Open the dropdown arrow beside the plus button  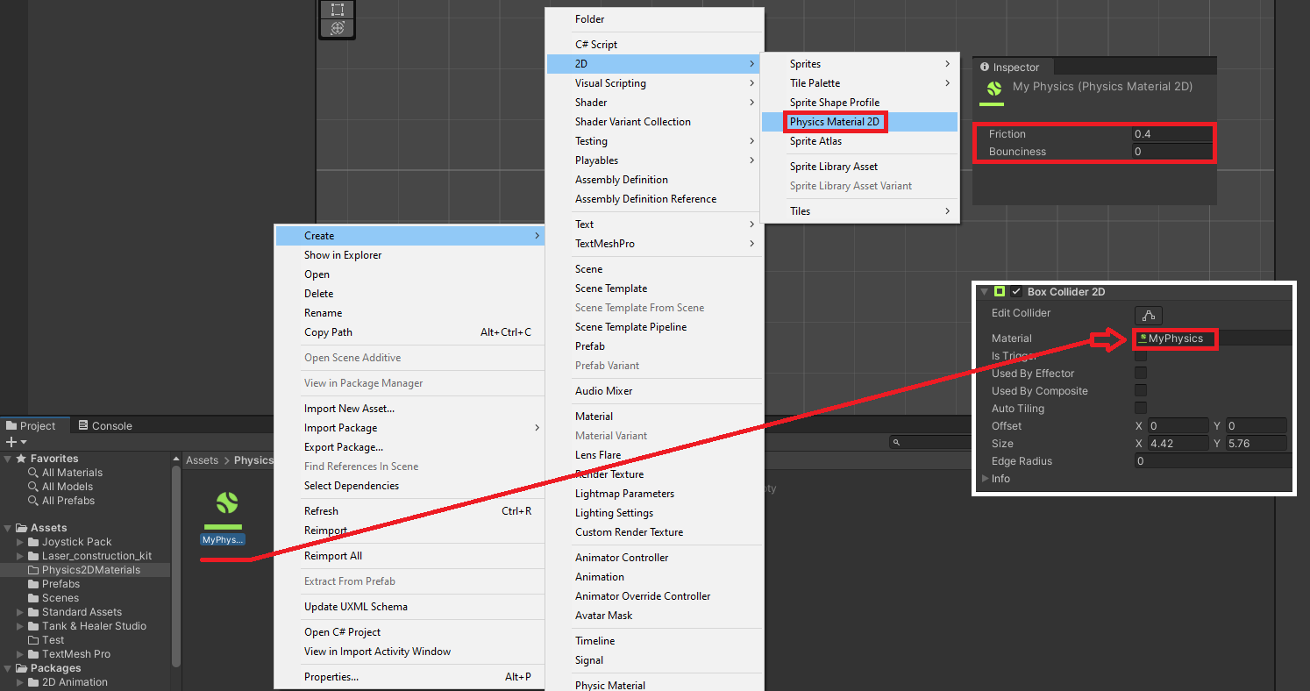tap(24, 442)
